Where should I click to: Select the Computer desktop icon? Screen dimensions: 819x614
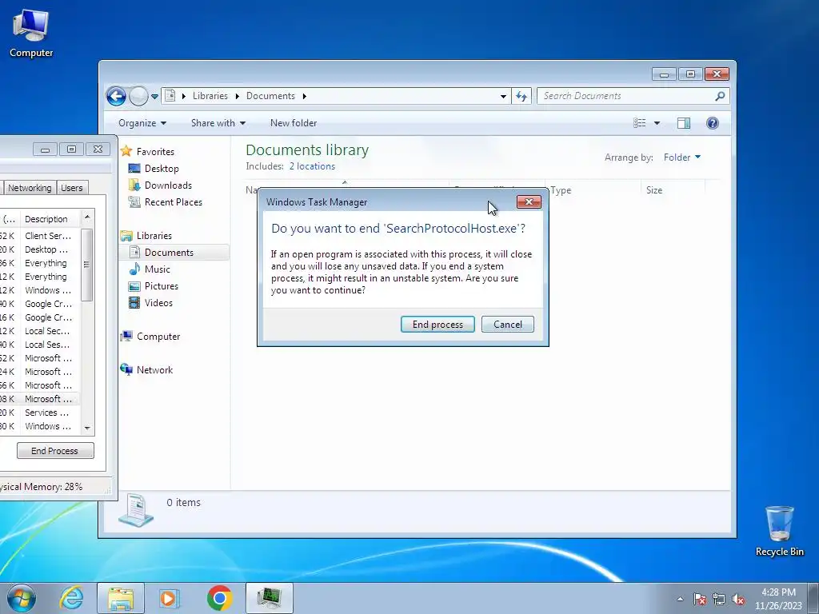31,33
